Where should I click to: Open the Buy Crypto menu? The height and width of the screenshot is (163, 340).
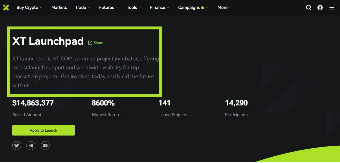[27, 7]
